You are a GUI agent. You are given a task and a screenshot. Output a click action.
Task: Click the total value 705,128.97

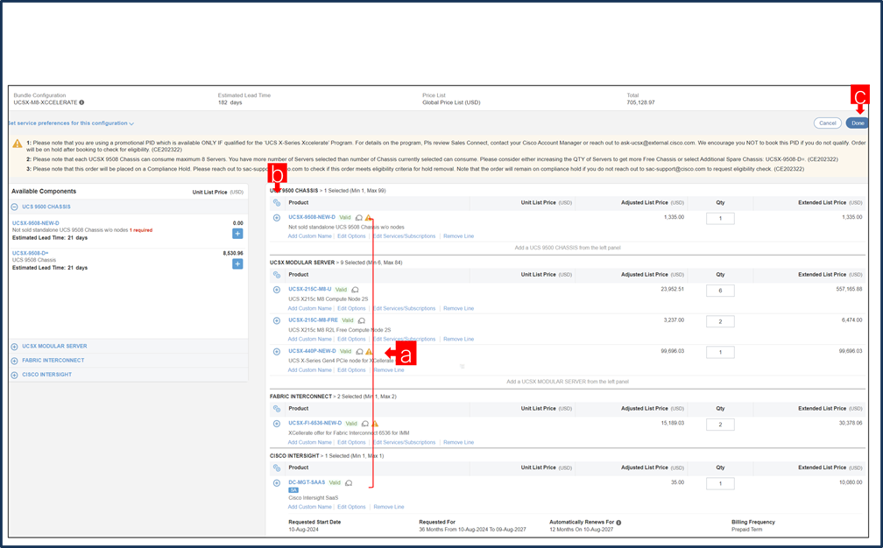[641, 102]
